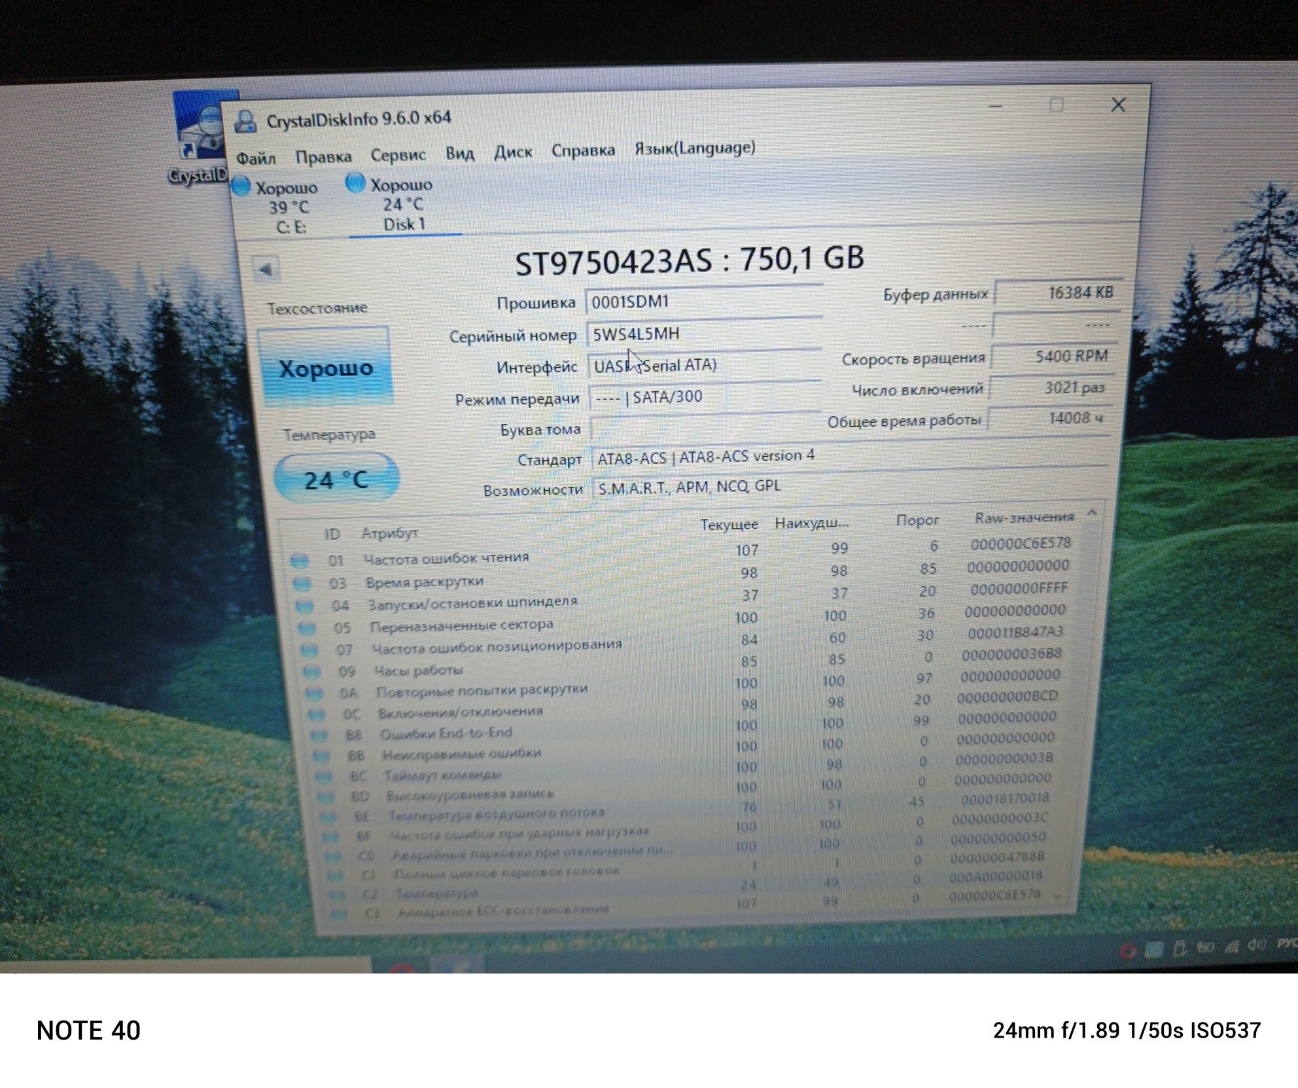Click status dot for Температура воздушного потока

[328, 816]
